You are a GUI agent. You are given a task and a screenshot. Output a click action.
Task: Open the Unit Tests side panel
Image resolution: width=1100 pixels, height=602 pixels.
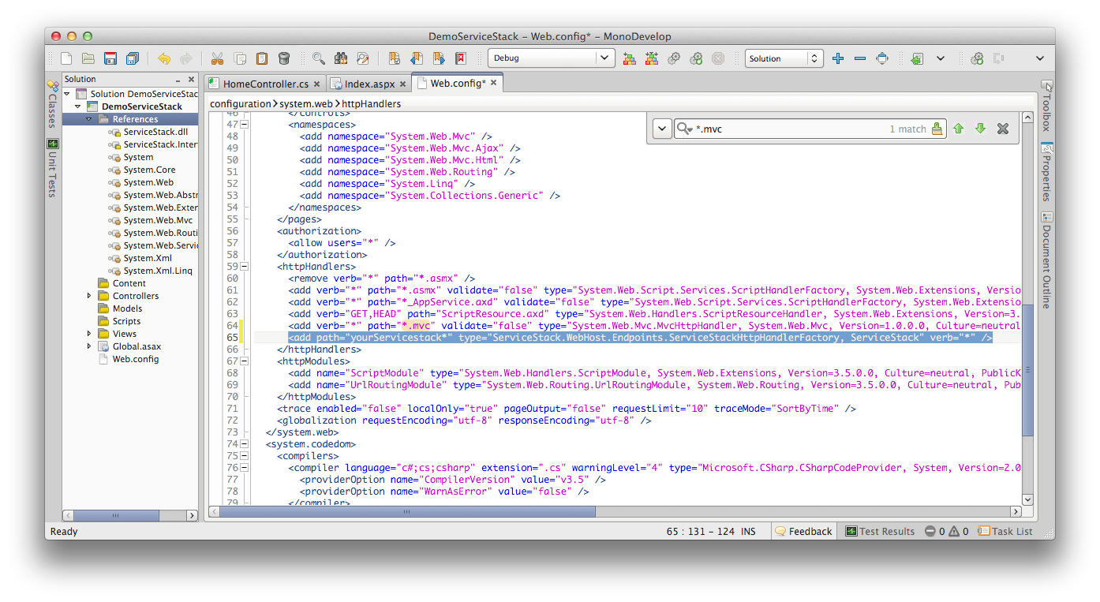coord(52,166)
